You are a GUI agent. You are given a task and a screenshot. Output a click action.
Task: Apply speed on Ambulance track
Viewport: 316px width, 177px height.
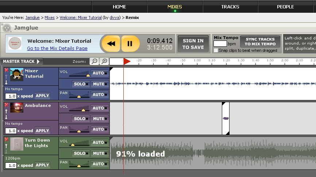42,130
